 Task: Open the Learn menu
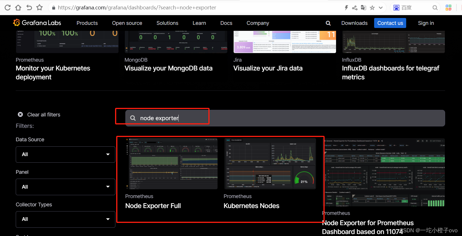point(199,23)
